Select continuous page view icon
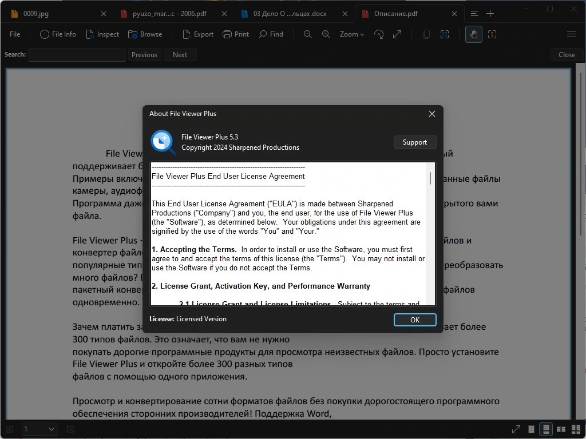586x439 pixels. 545,429
